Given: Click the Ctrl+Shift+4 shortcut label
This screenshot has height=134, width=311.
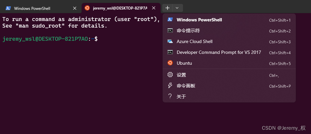Looking at the screenshot, I should pos(280,53).
